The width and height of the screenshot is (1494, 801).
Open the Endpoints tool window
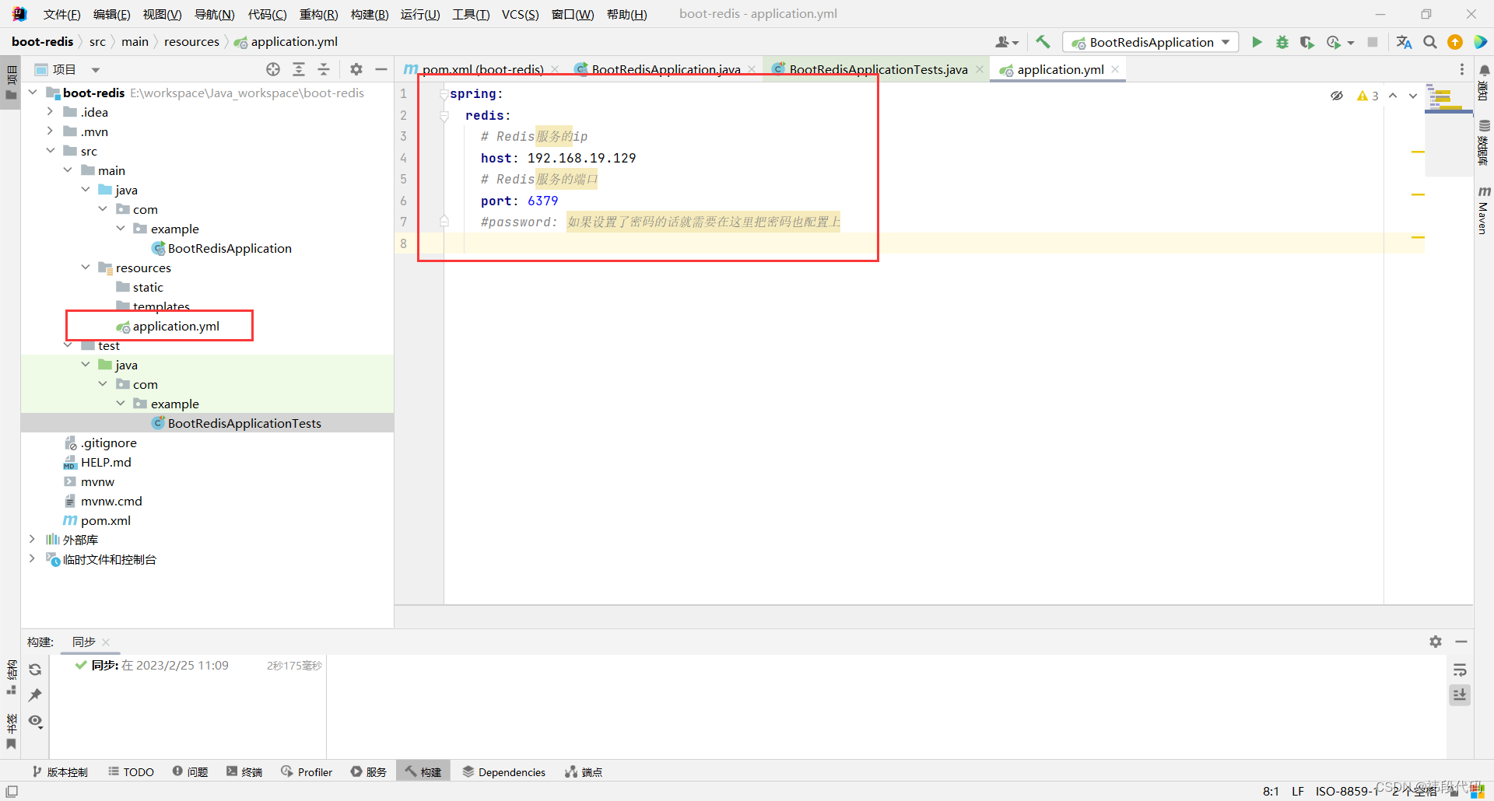584,772
